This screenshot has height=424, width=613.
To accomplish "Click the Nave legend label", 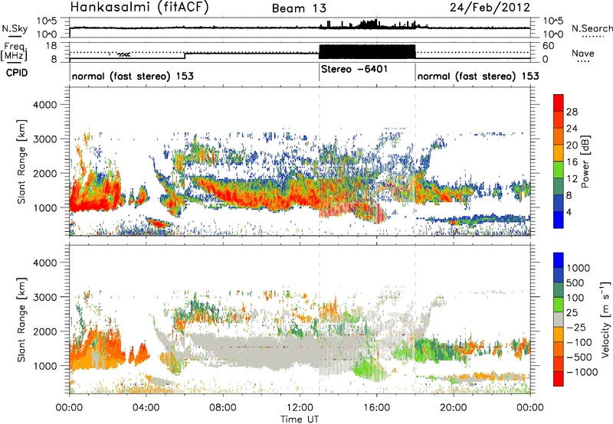I will pos(583,53).
